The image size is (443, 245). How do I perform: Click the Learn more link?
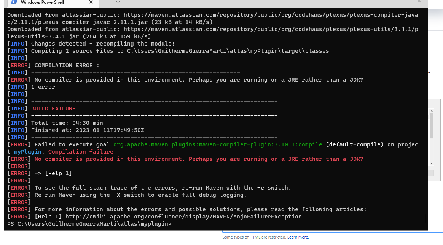[298, 237]
